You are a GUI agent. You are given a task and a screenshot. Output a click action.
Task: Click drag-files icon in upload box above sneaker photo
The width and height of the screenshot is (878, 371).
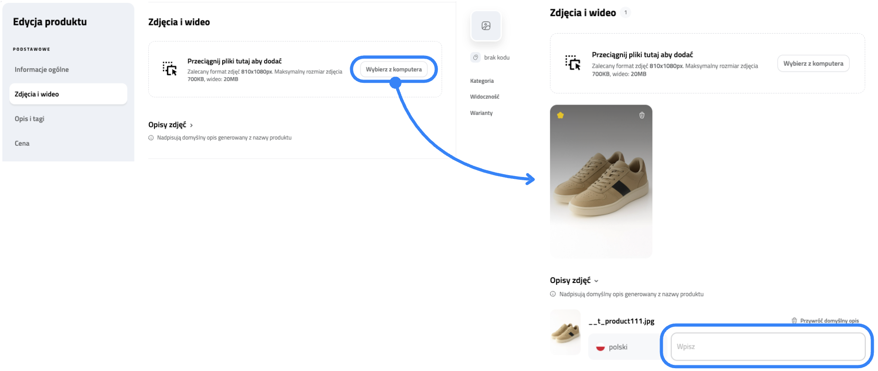572,62
